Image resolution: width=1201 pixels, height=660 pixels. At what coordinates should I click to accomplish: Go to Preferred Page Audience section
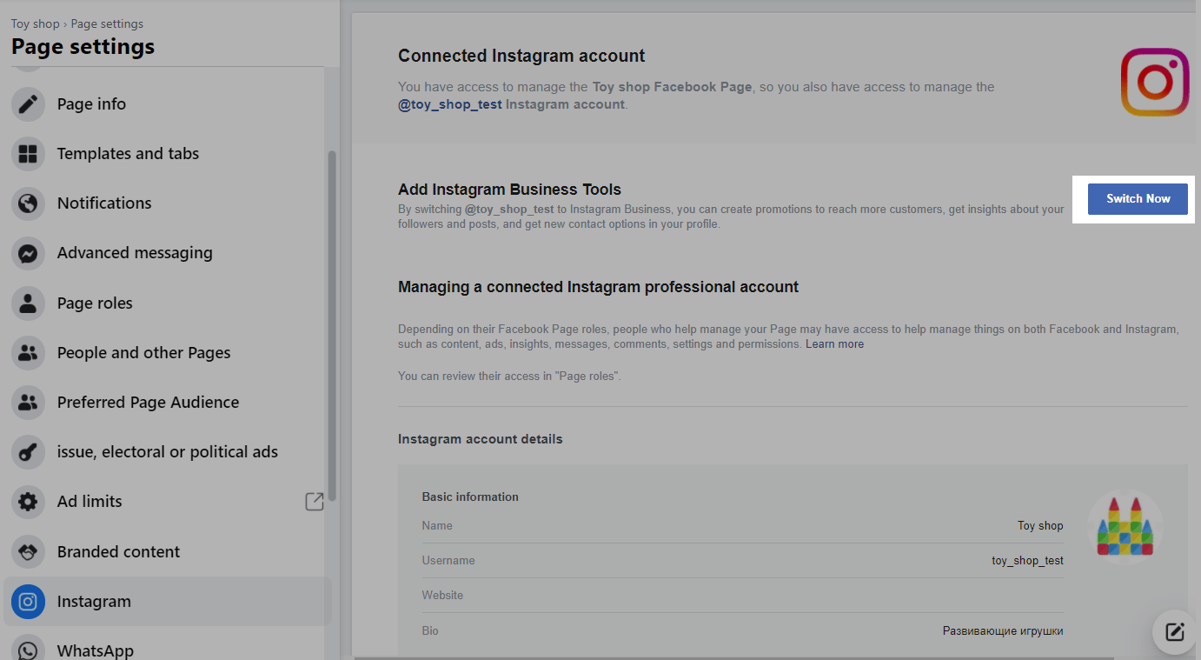[x=148, y=403]
